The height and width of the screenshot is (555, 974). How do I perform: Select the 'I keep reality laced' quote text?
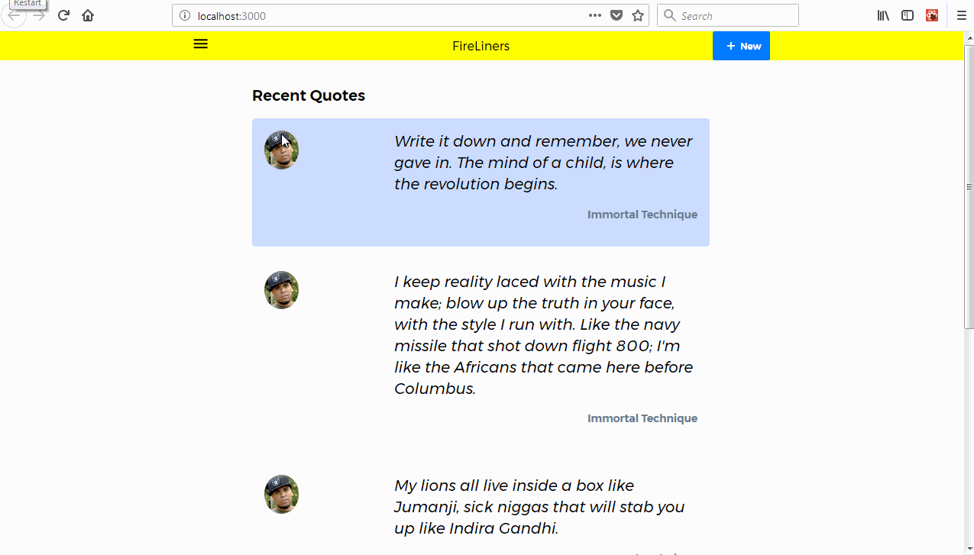[543, 335]
